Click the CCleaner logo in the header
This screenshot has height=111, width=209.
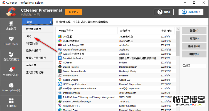(x=11, y=12)
